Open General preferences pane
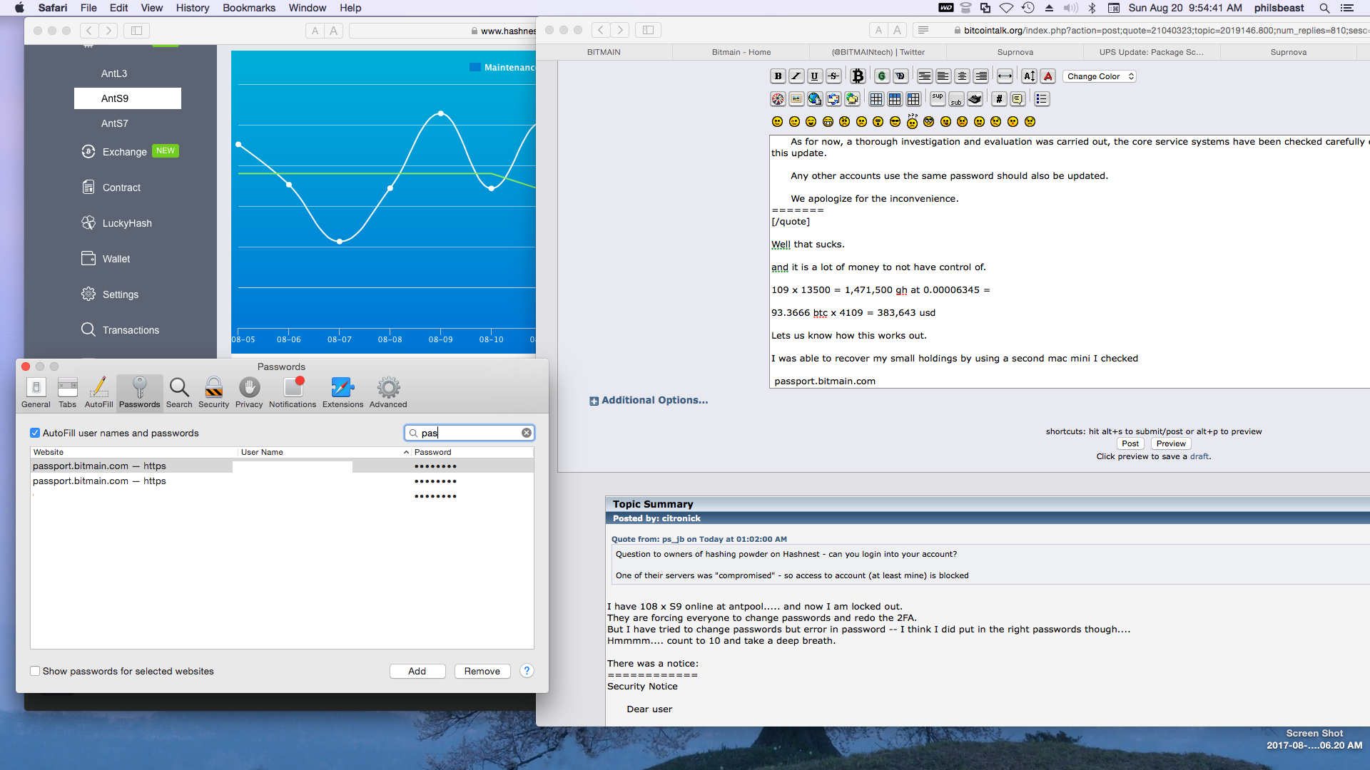The image size is (1370, 770). point(36,393)
